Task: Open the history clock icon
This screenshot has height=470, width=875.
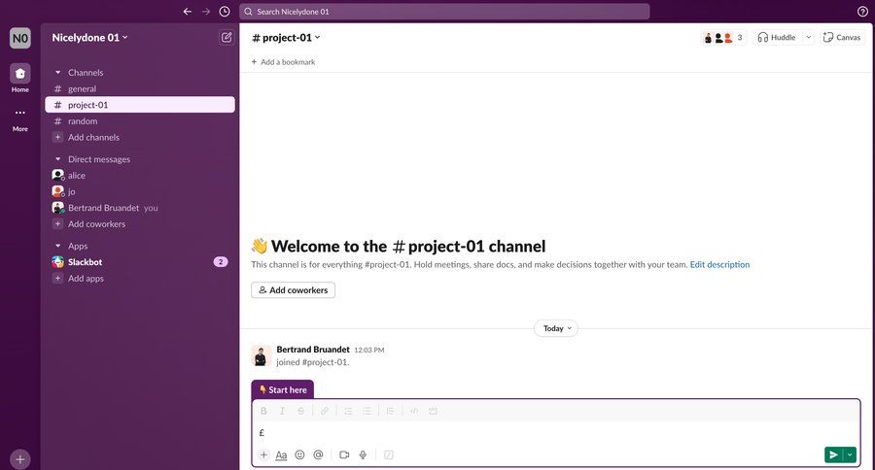Action: click(x=225, y=11)
